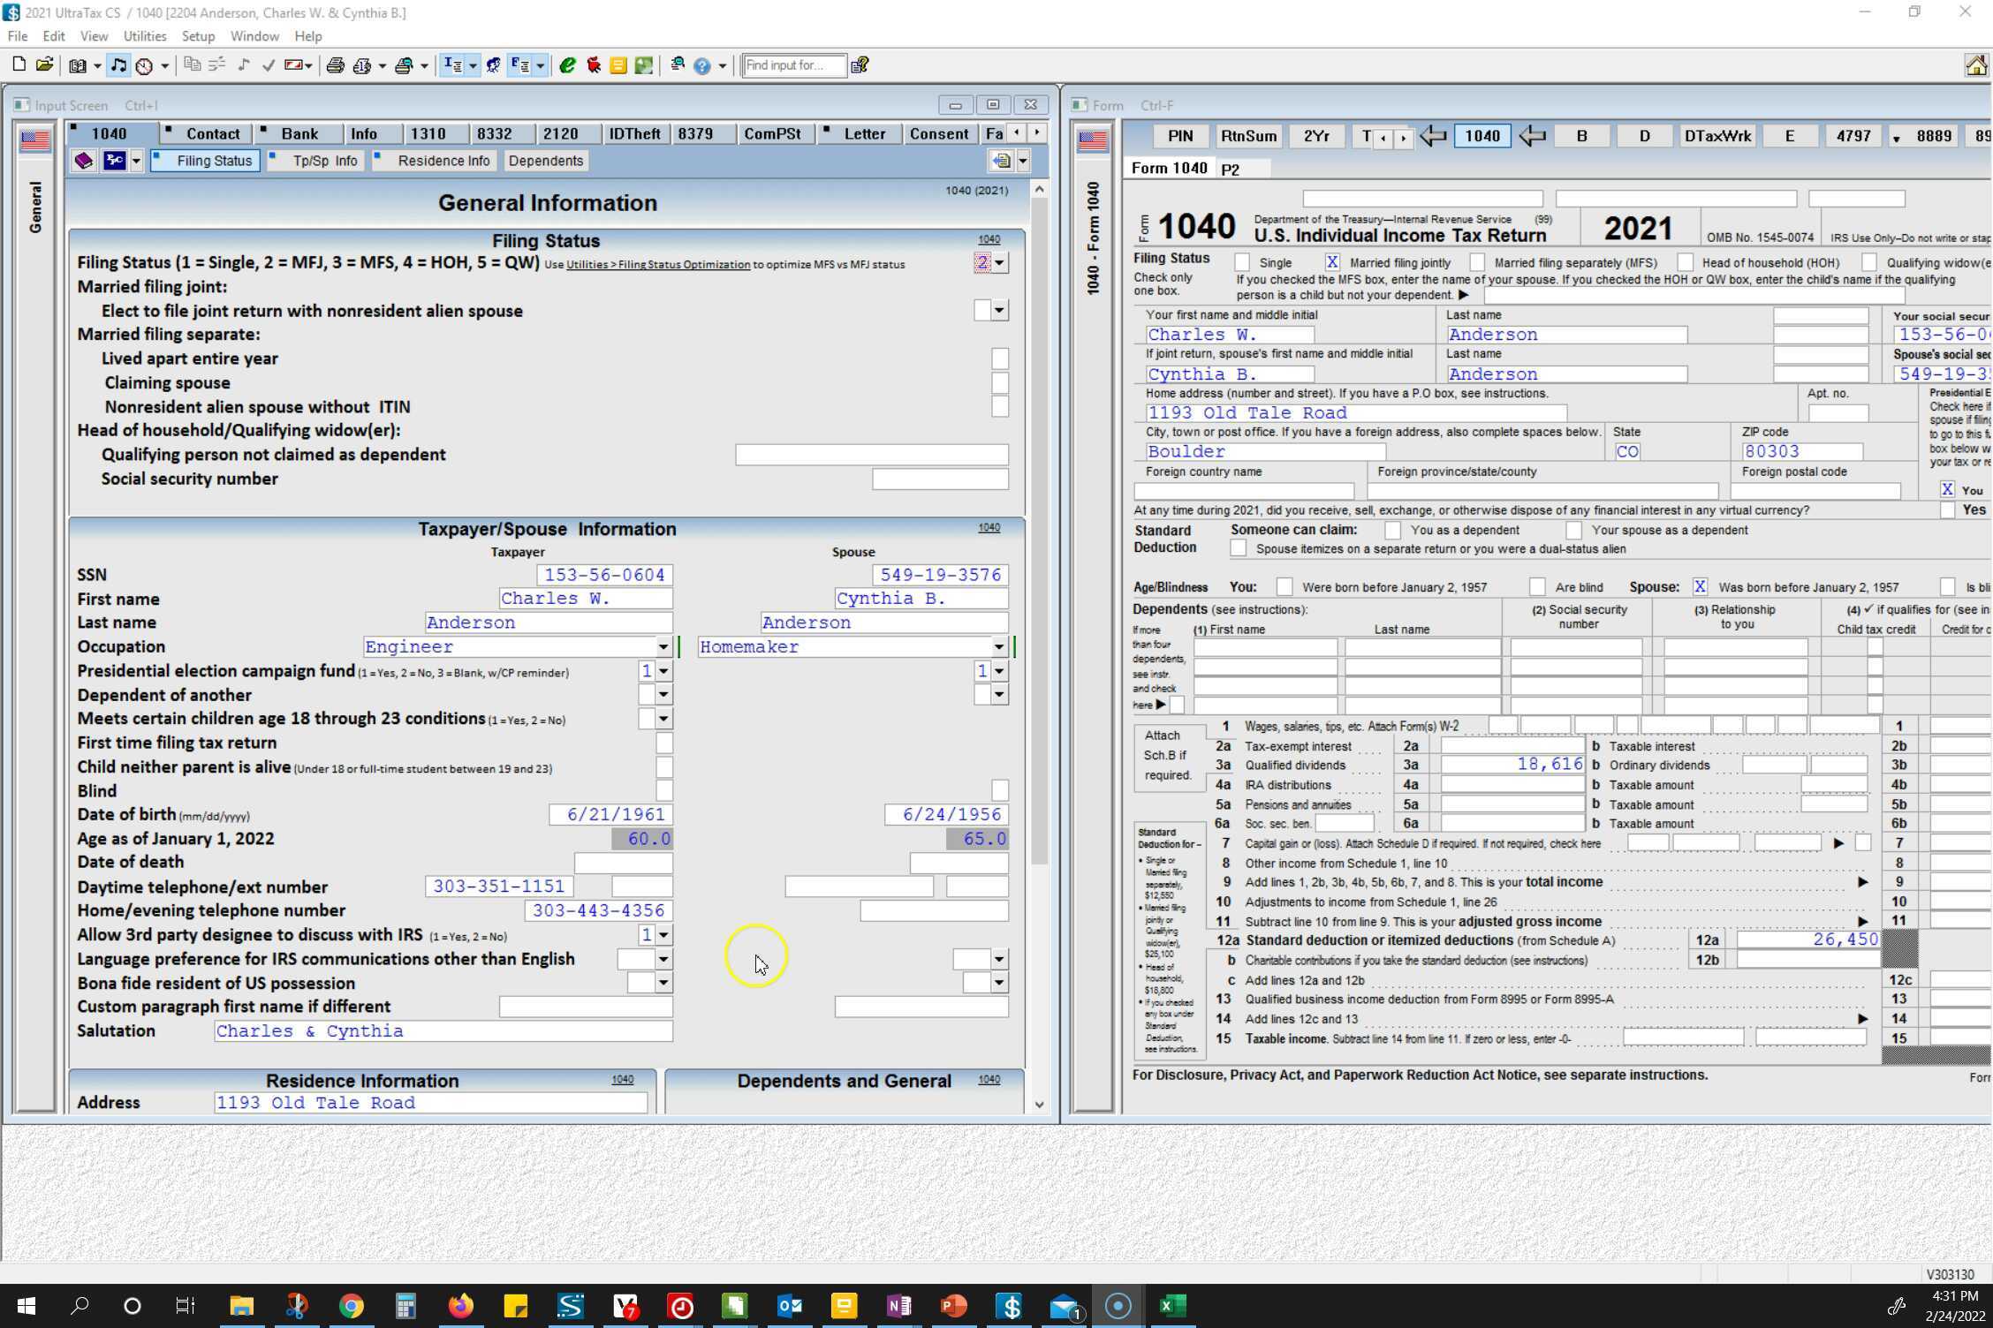Uncheck the Married filing jointly box on Form 1040
The image size is (1993, 1328).
[1333, 262]
